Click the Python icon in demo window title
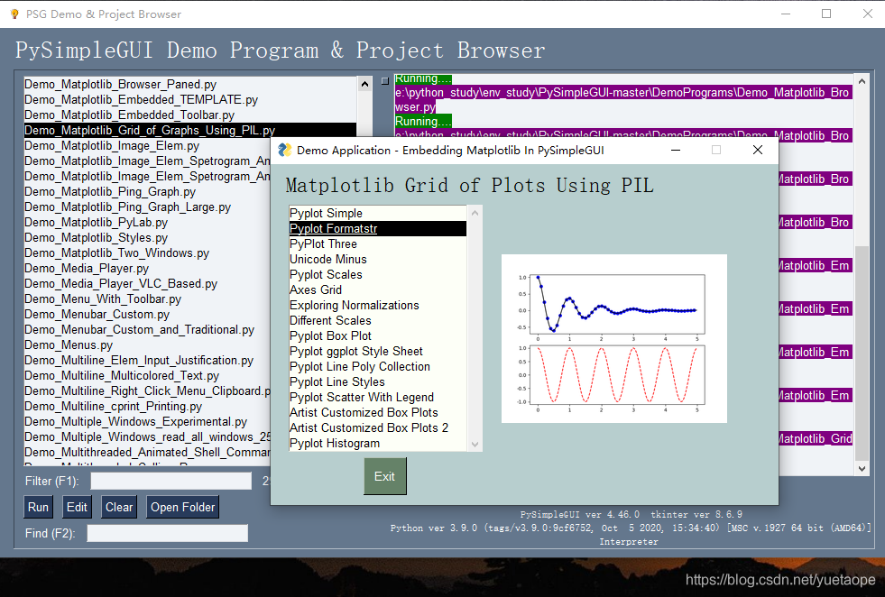This screenshot has width=885, height=597. tap(285, 150)
